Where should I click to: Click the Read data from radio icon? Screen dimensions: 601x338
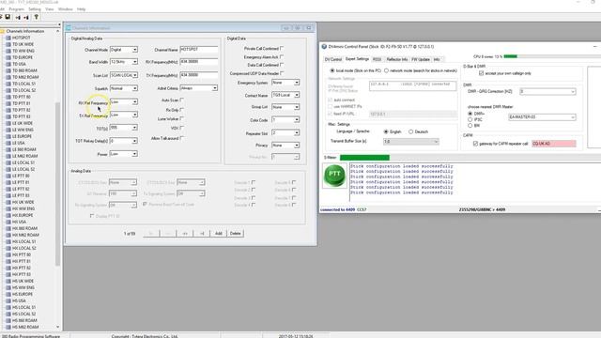pos(18,17)
